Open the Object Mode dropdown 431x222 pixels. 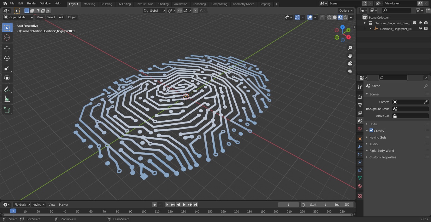(x=18, y=17)
